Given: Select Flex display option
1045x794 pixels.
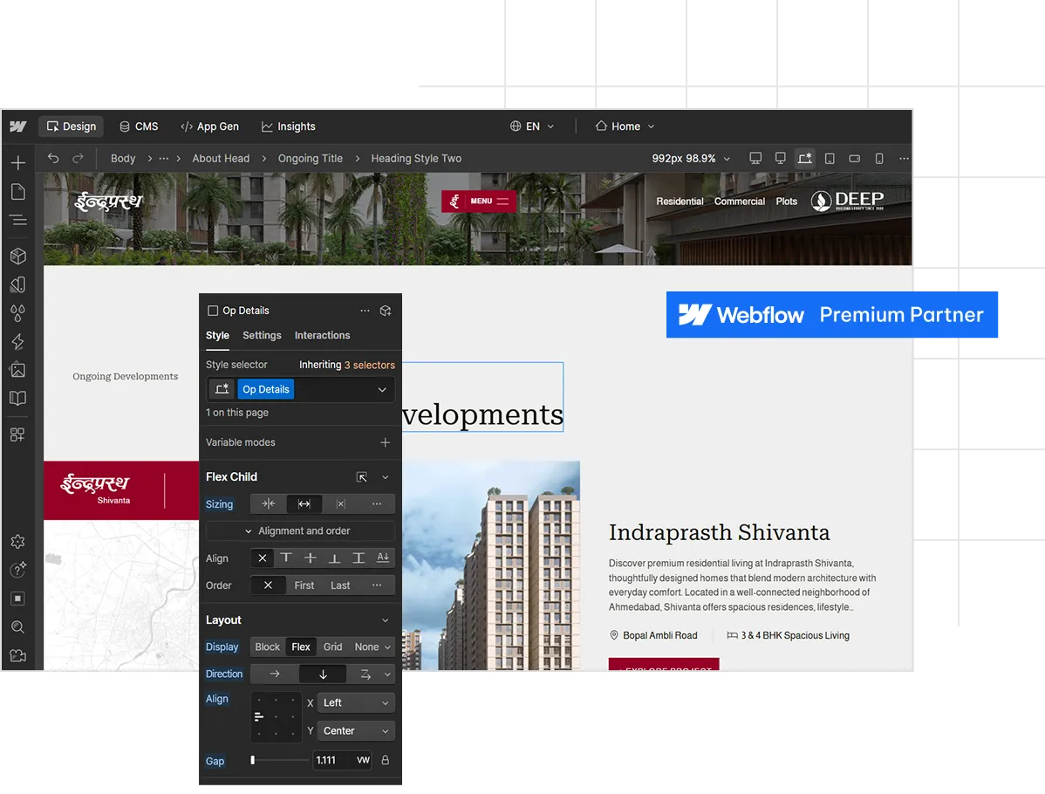Looking at the screenshot, I should pos(301,647).
